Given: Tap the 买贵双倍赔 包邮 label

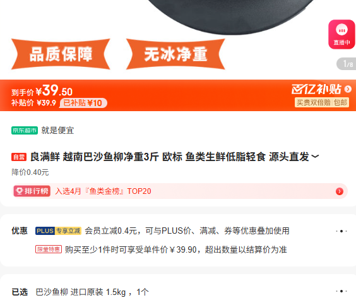Looking at the screenshot, I should (x=322, y=102).
